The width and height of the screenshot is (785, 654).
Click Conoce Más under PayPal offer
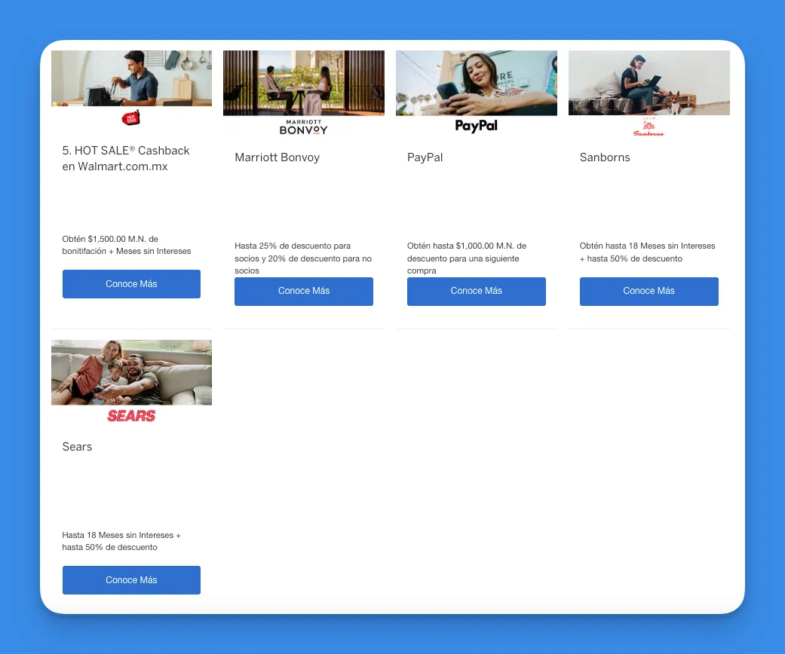point(476,292)
